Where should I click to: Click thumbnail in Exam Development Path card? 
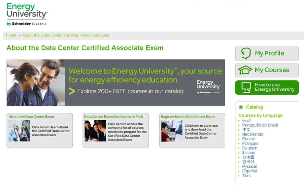click(95, 131)
